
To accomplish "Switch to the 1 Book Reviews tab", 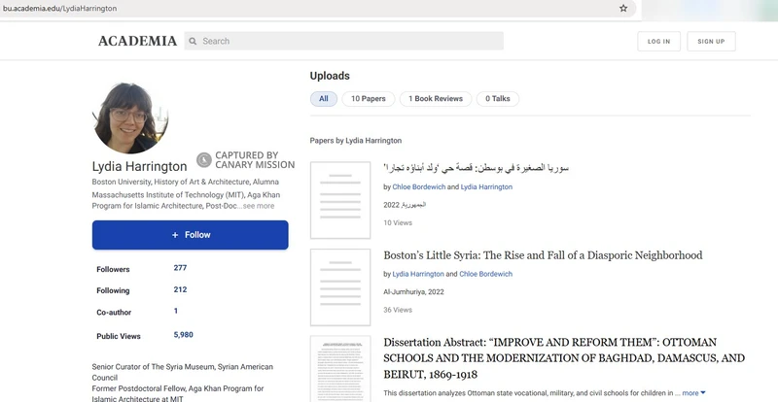I will (x=436, y=99).
